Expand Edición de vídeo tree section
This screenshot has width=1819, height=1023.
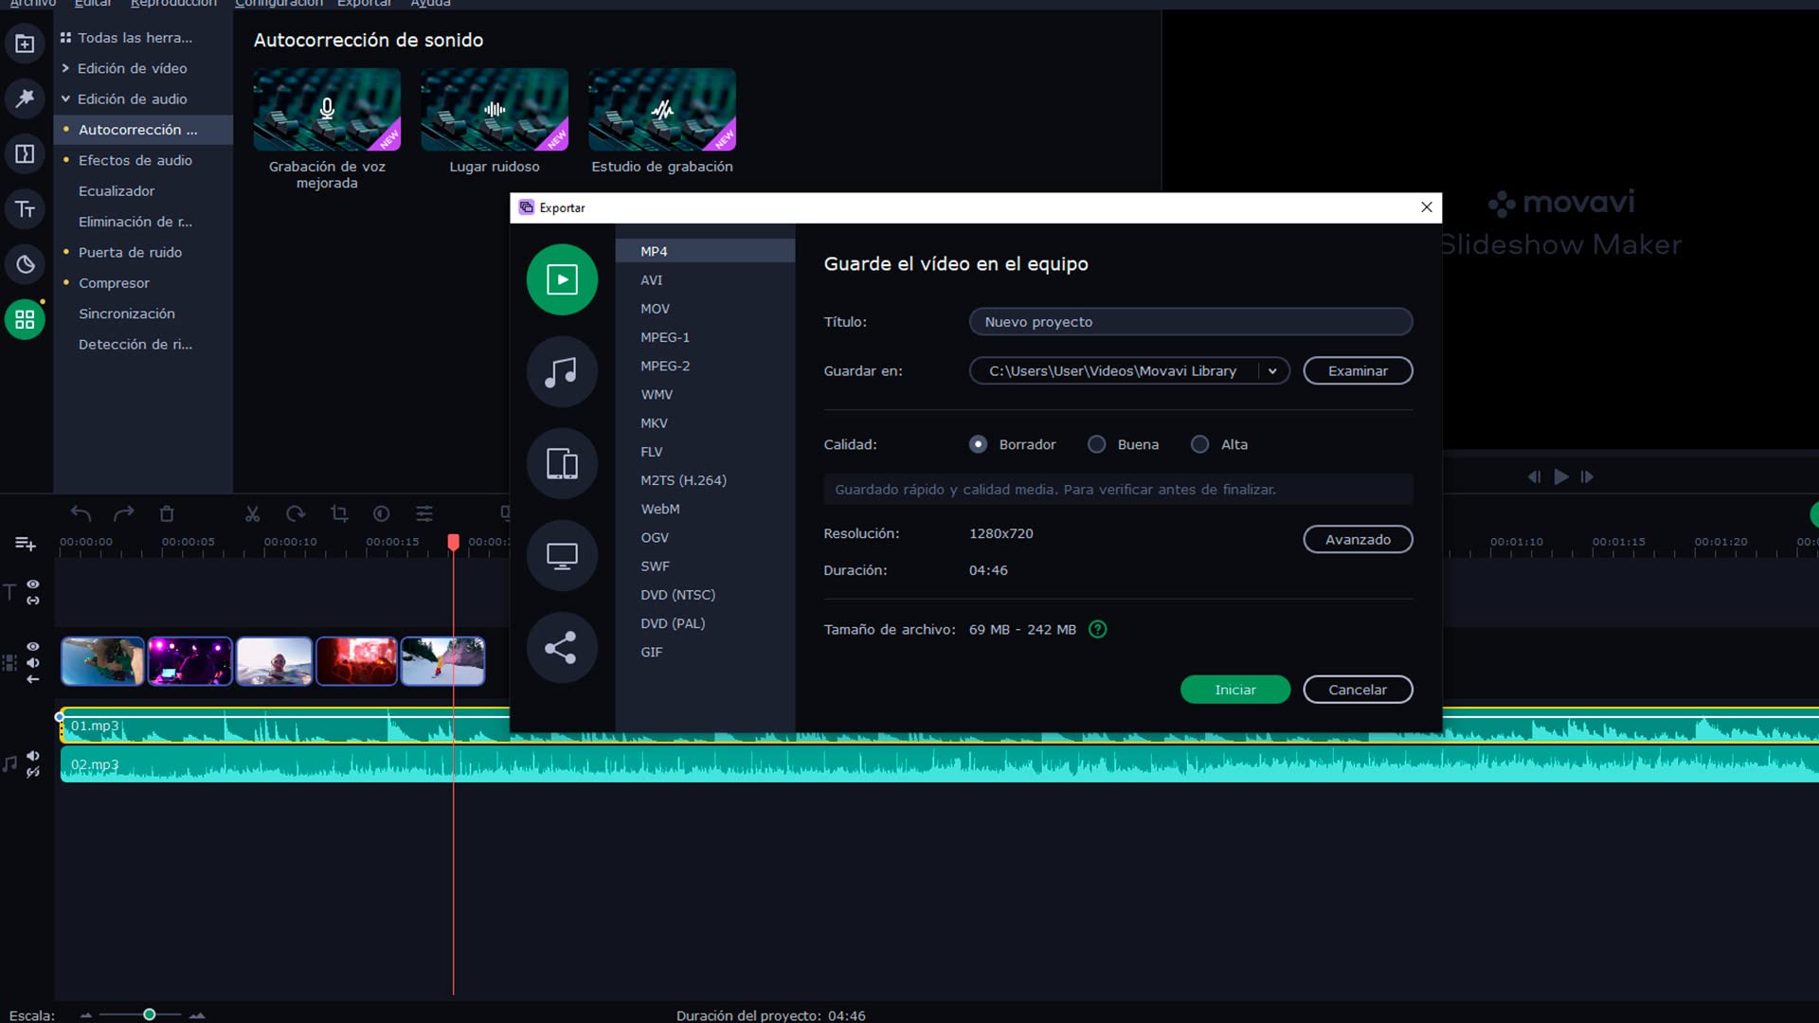tap(65, 68)
